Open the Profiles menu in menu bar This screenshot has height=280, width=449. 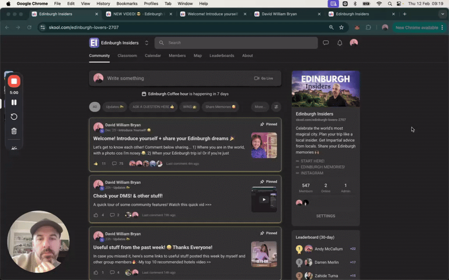click(x=151, y=3)
